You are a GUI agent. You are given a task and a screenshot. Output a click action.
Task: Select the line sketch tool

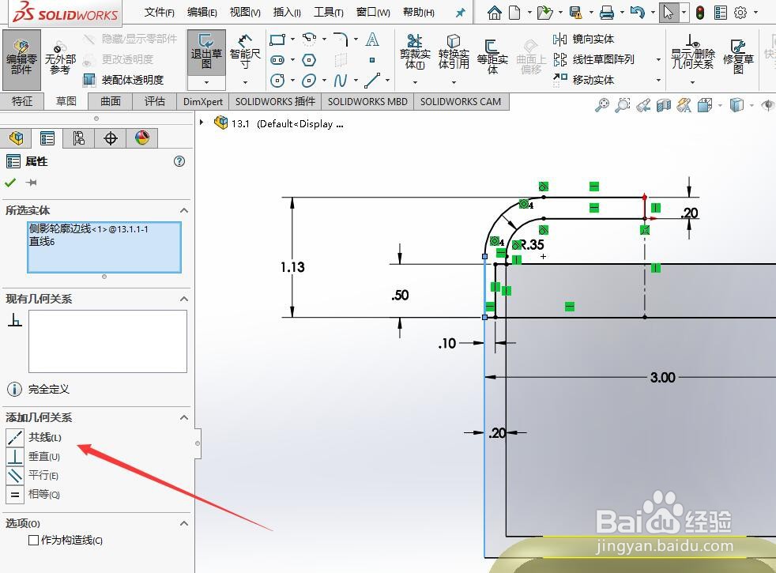tap(372, 80)
